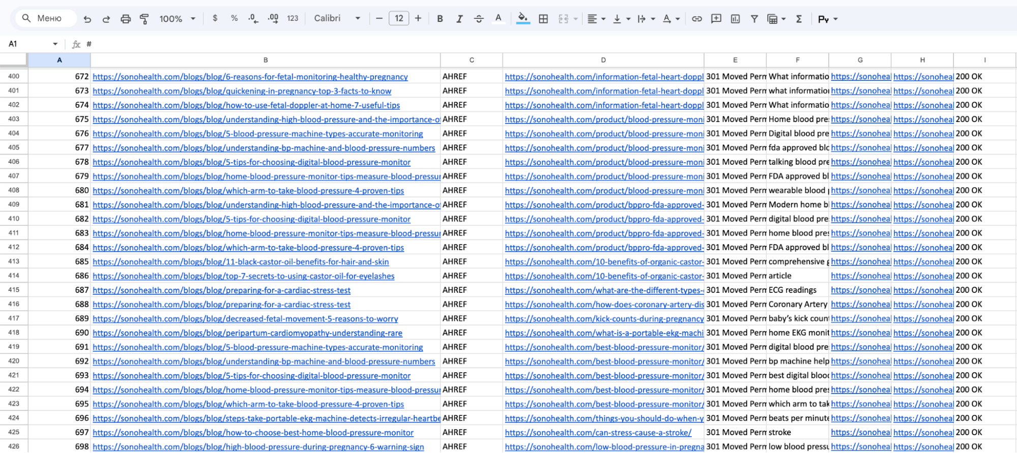Open how-to-use-fetal-doppler-at-home blog link
Image resolution: width=1017 pixels, height=453 pixels.
coord(246,105)
